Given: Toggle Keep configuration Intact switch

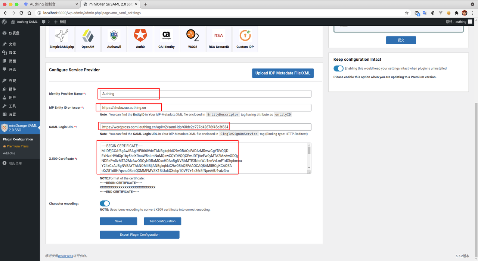Looking at the screenshot, I should click(x=338, y=69).
